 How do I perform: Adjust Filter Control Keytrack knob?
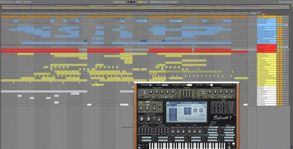tap(159, 120)
